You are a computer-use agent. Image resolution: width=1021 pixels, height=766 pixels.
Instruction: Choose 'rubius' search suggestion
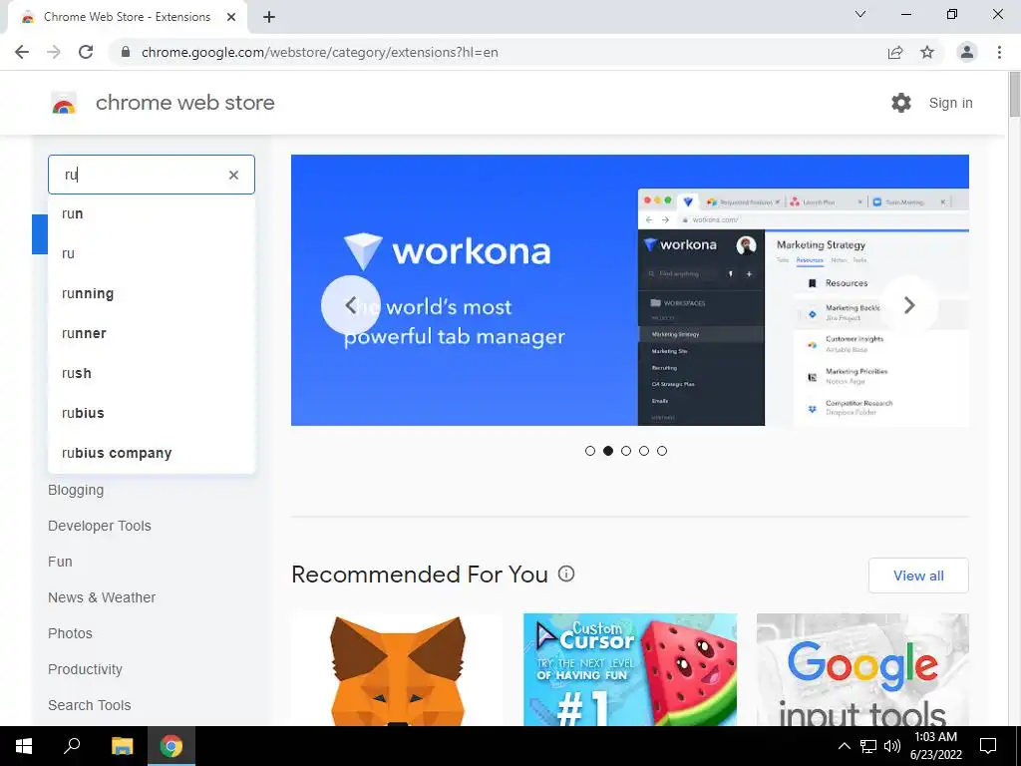pos(152,413)
